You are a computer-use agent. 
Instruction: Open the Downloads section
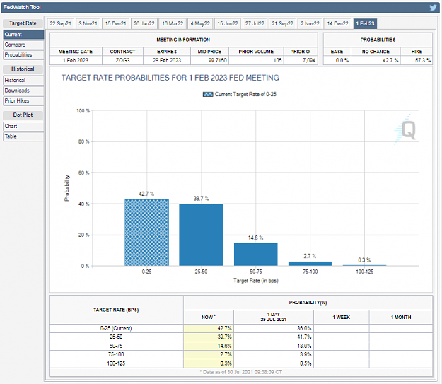point(23,91)
